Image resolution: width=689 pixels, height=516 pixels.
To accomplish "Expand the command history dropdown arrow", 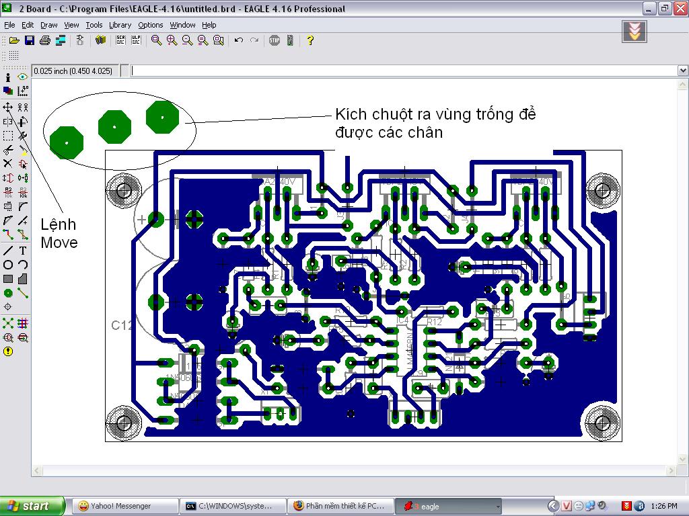I will [682, 71].
